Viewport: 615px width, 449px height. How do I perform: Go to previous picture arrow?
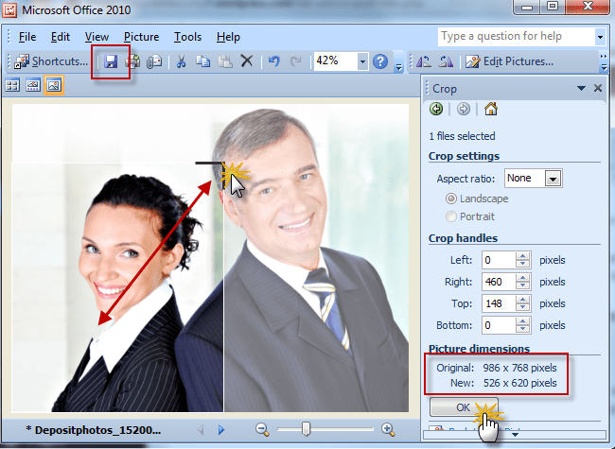click(201, 430)
